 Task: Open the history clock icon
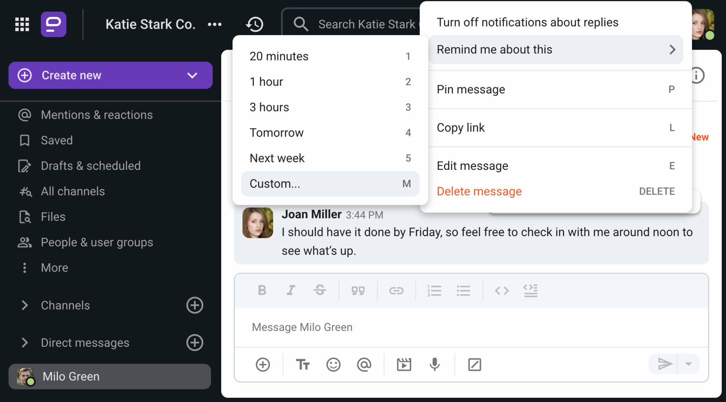click(255, 24)
